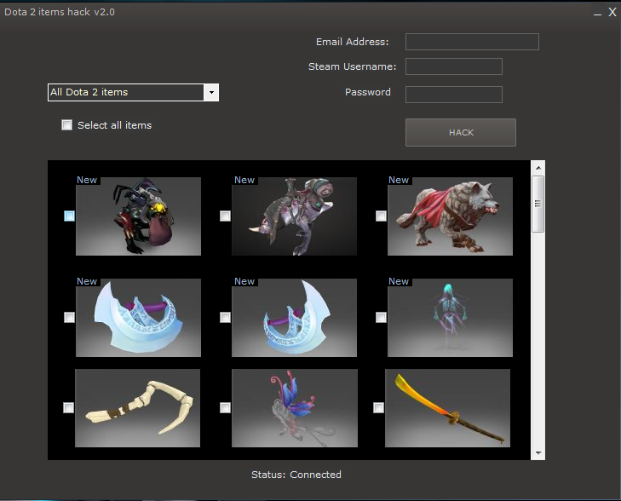This screenshot has height=501, width=621.
Task: Tick the checkbox beside the caped wolf
Action: (381, 216)
